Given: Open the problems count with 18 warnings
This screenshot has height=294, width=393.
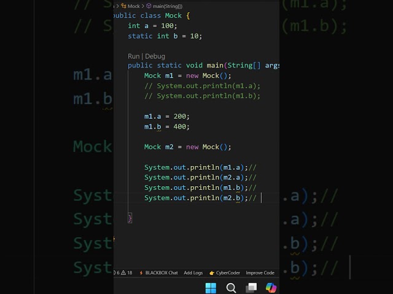Looking at the screenshot, I should (123, 273).
